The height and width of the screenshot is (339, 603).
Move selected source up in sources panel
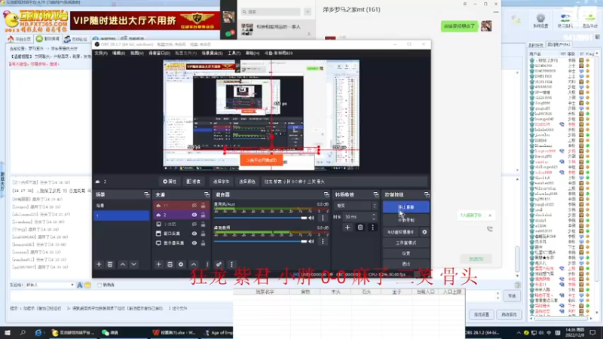click(194, 264)
